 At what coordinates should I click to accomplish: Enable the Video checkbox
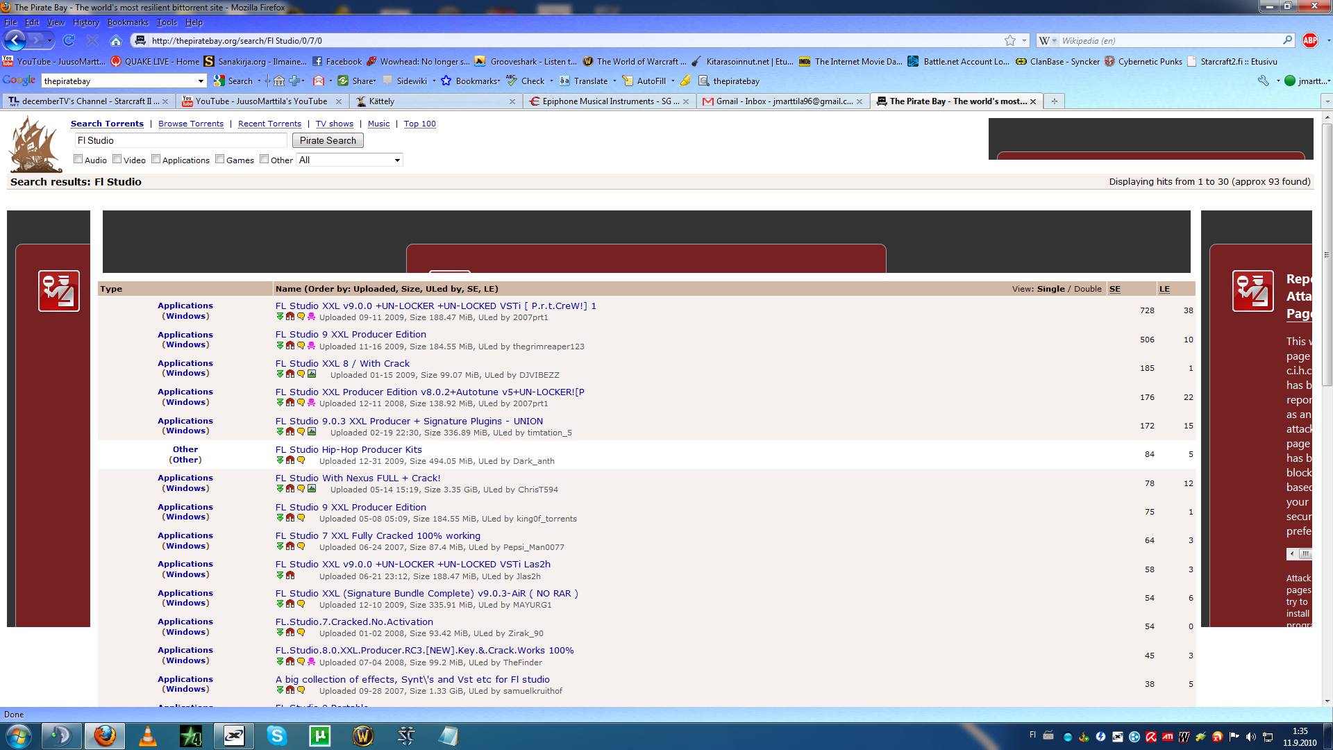[x=117, y=159]
